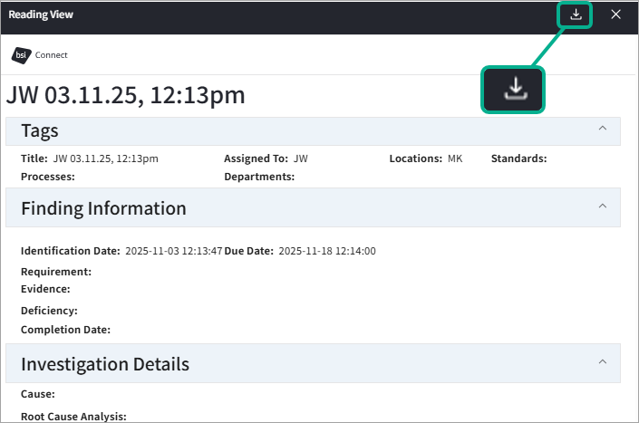The width and height of the screenshot is (639, 423).
Task: Close the Reading View dialog
Action: (x=615, y=14)
